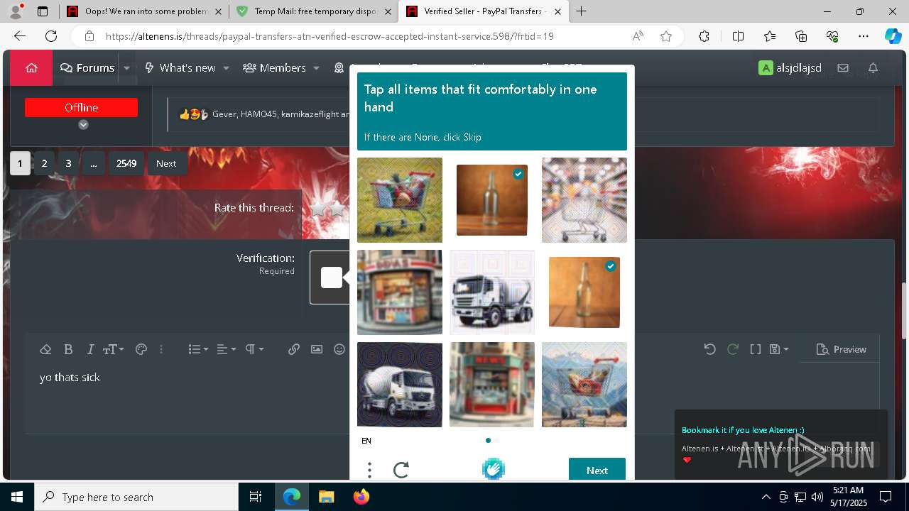The image size is (909, 511).
Task: Click the captcha Next button
Action: (x=597, y=470)
